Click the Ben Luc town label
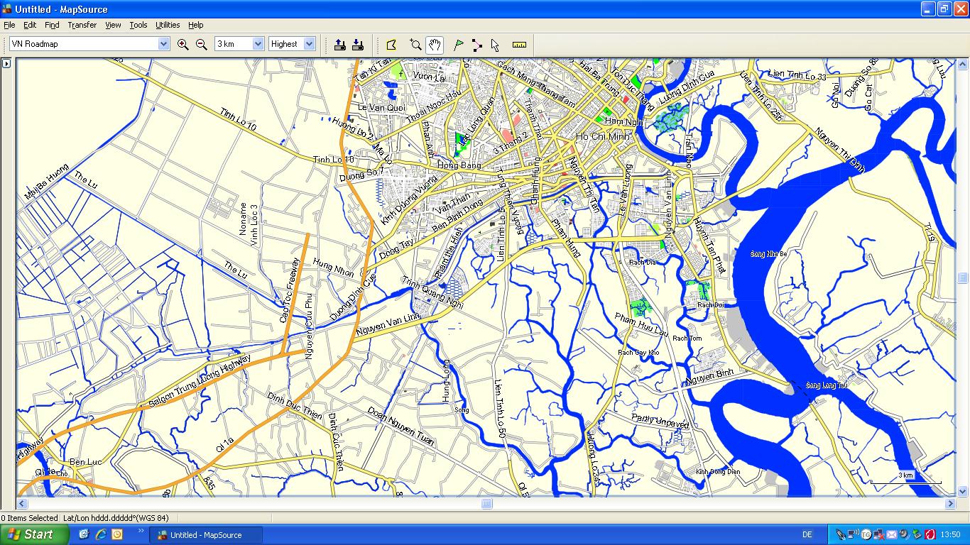Viewport: 970px width, 545px height. [85, 462]
